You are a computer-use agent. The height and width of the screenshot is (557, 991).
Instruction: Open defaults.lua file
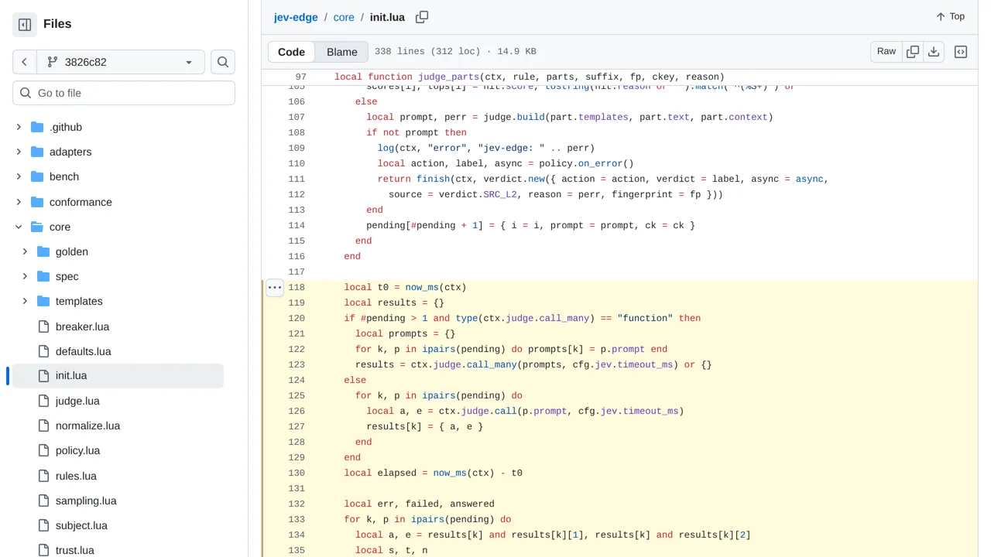pos(84,351)
